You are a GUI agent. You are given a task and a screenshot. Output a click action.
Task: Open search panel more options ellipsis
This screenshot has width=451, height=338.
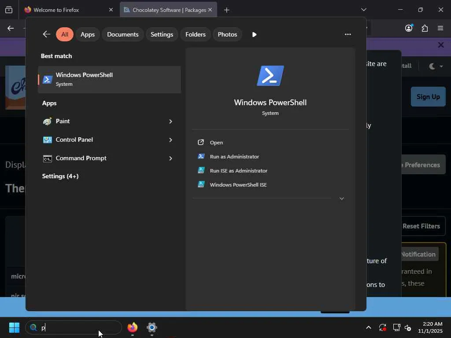(348, 34)
